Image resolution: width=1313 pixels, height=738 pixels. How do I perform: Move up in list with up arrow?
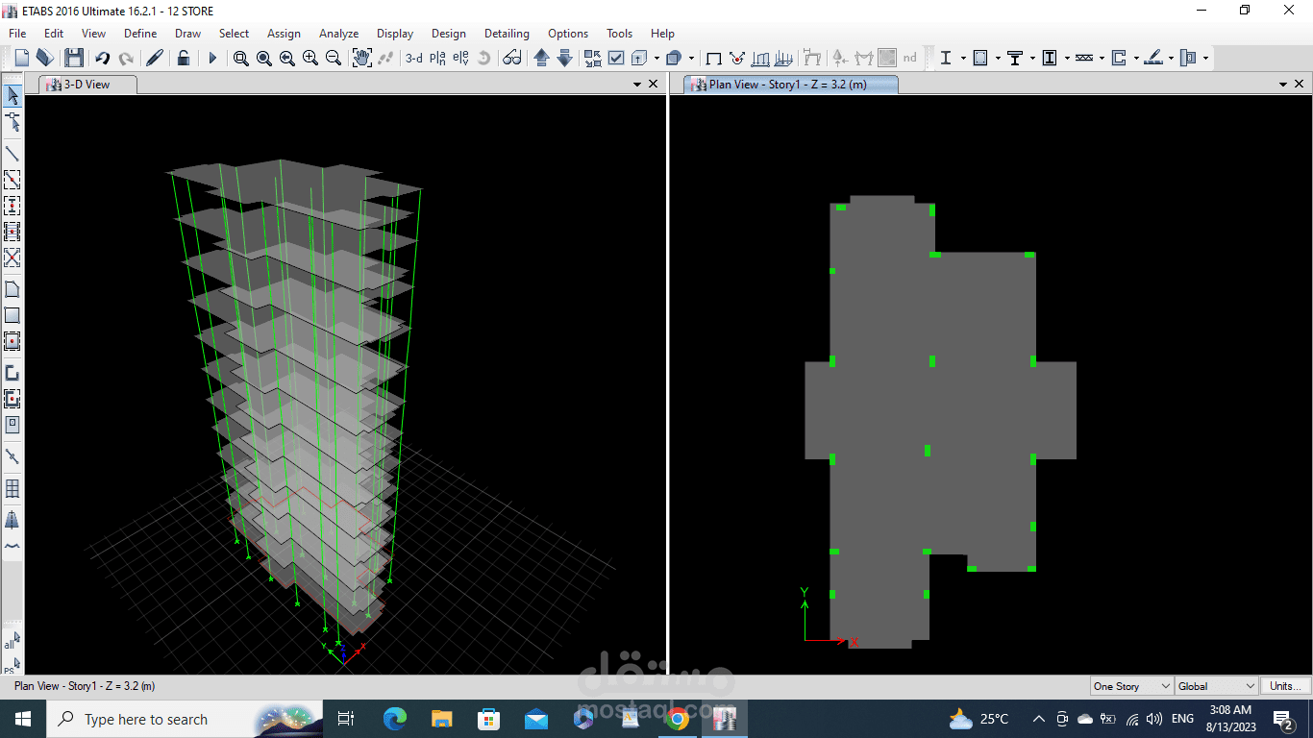pyautogui.click(x=541, y=58)
